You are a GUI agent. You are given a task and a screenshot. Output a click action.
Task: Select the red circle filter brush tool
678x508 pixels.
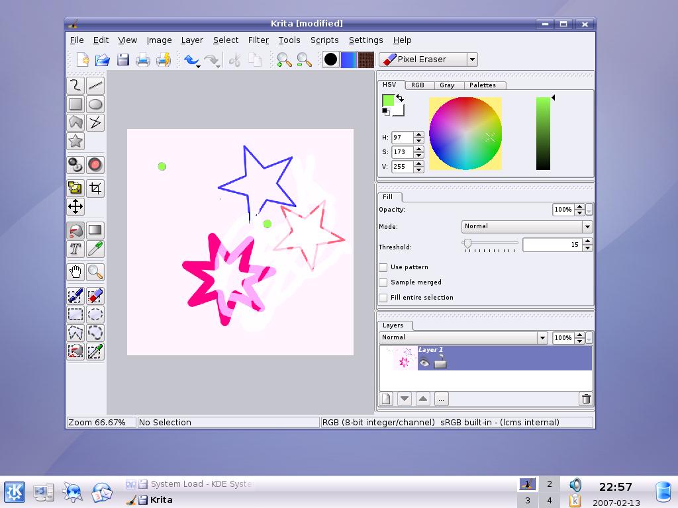[95, 165]
